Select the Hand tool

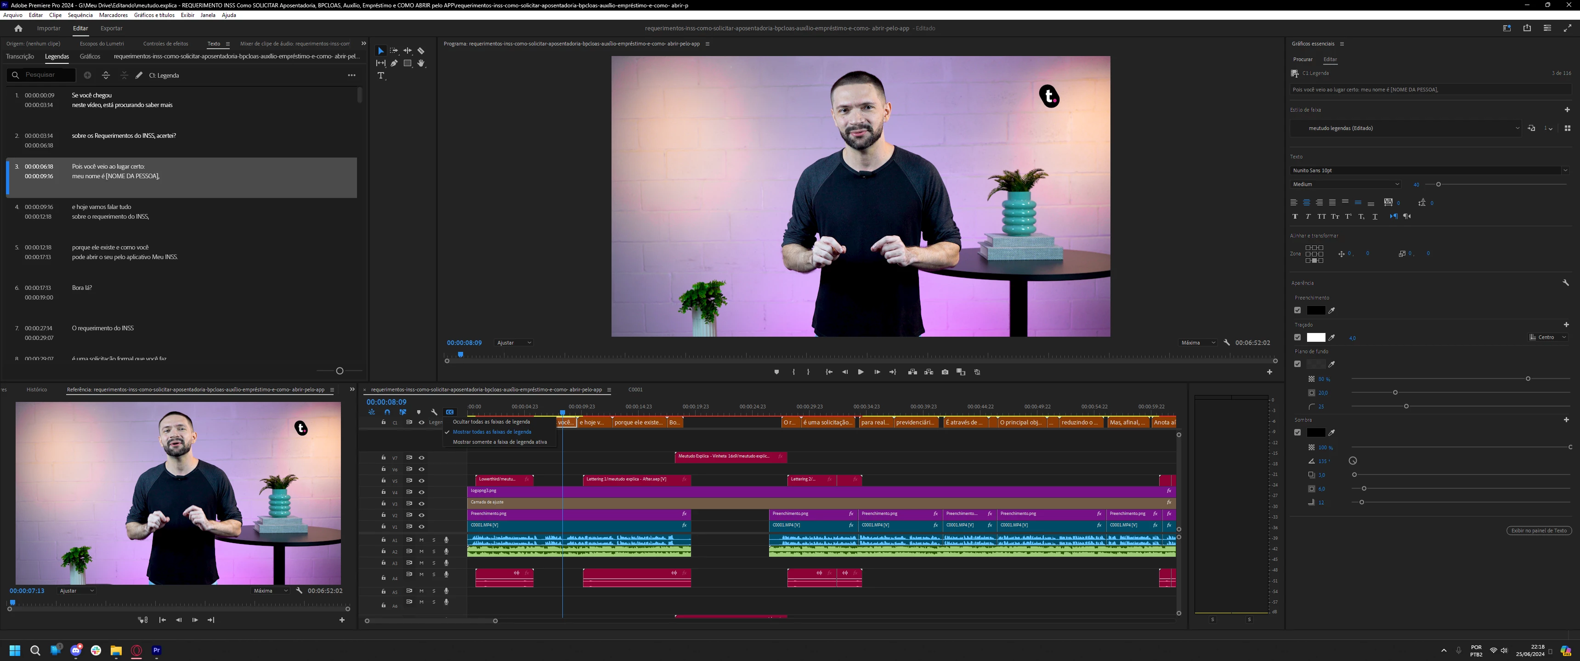tap(421, 63)
